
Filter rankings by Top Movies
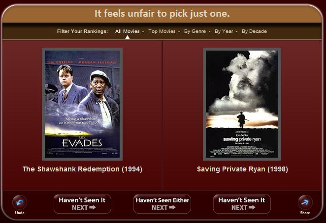pyautogui.click(x=162, y=31)
